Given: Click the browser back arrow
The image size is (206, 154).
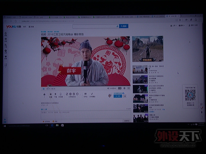Looking at the screenshot, I should pos(6,21).
